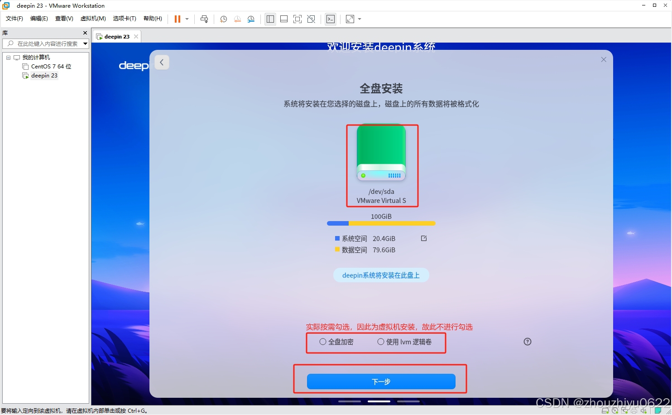The height and width of the screenshot is (415, 672).
Task: Close the deepin installer dialog
Action: 604,59
